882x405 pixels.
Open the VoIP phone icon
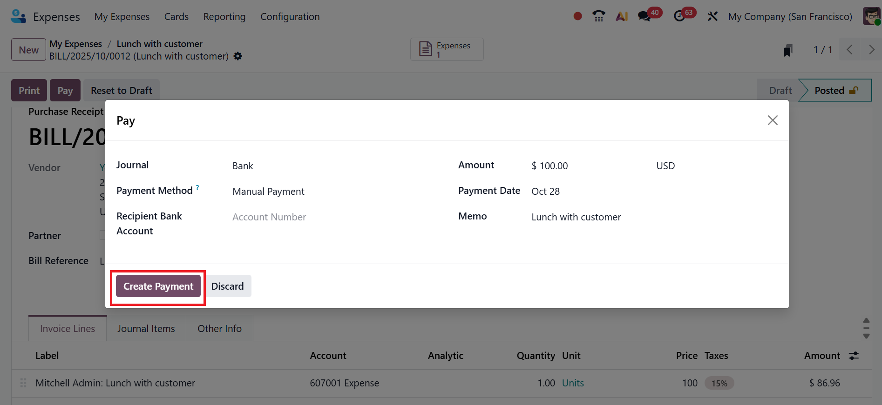(x=599, y=16)
